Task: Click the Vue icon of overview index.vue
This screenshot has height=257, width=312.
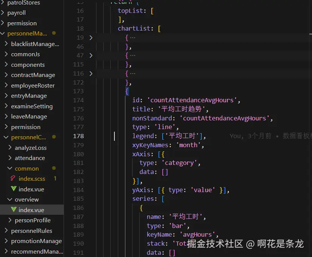Action: (14, 209)
